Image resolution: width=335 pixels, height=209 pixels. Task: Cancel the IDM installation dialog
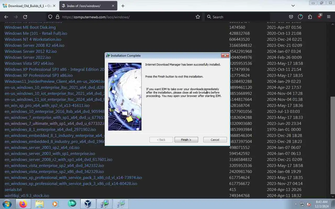click(x=215, y=140)
